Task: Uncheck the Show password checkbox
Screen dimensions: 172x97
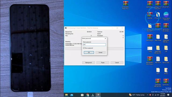Action: point(84,48)
